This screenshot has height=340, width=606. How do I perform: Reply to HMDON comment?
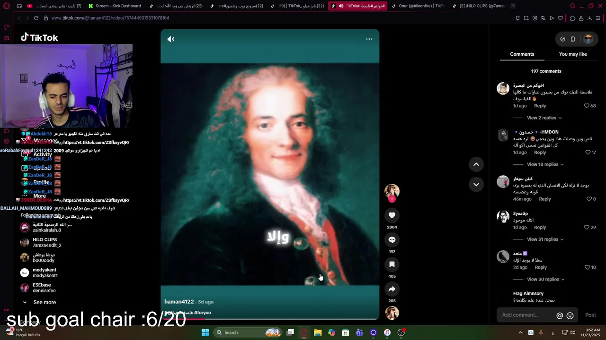(x=540, y=153)
